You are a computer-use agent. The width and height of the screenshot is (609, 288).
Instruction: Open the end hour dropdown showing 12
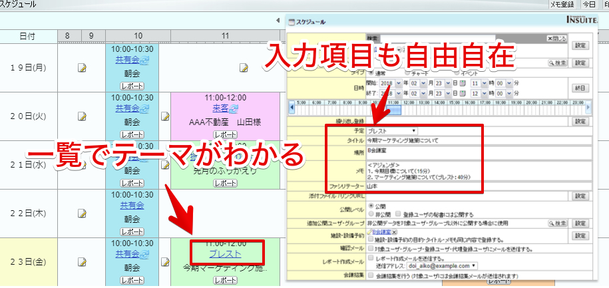[479, 93]
